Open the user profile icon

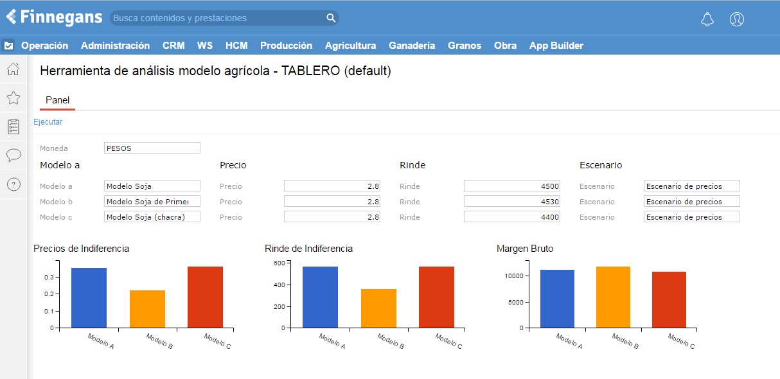coord(737,19)
